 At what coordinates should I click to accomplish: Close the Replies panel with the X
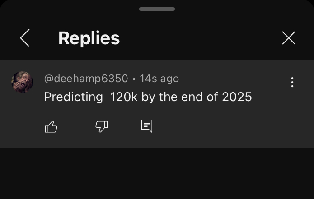[x=289, y=38]
